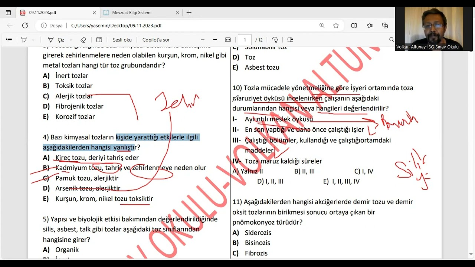
Task: Expand the highlight color options dropdown
Action: click(x=33, y=40)
